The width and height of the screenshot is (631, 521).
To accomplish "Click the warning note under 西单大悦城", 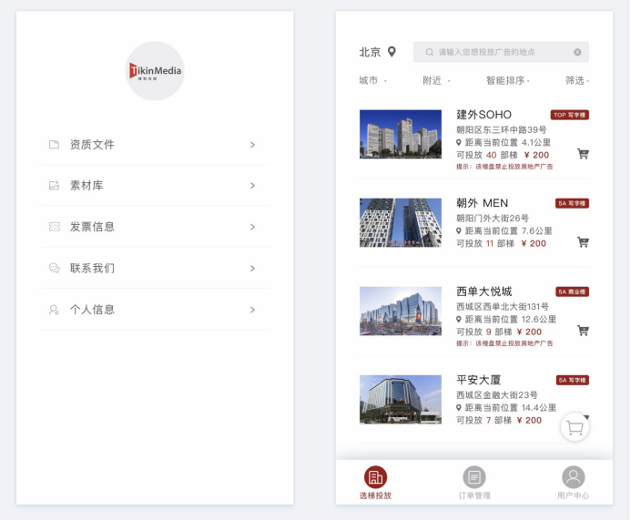I will pos(504,343).
